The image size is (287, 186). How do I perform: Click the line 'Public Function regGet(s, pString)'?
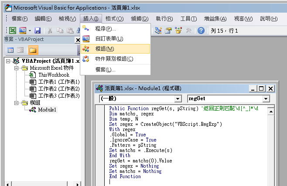point(154,108)
